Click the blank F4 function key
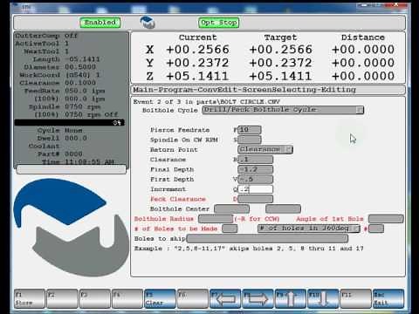 click(127, 298)
